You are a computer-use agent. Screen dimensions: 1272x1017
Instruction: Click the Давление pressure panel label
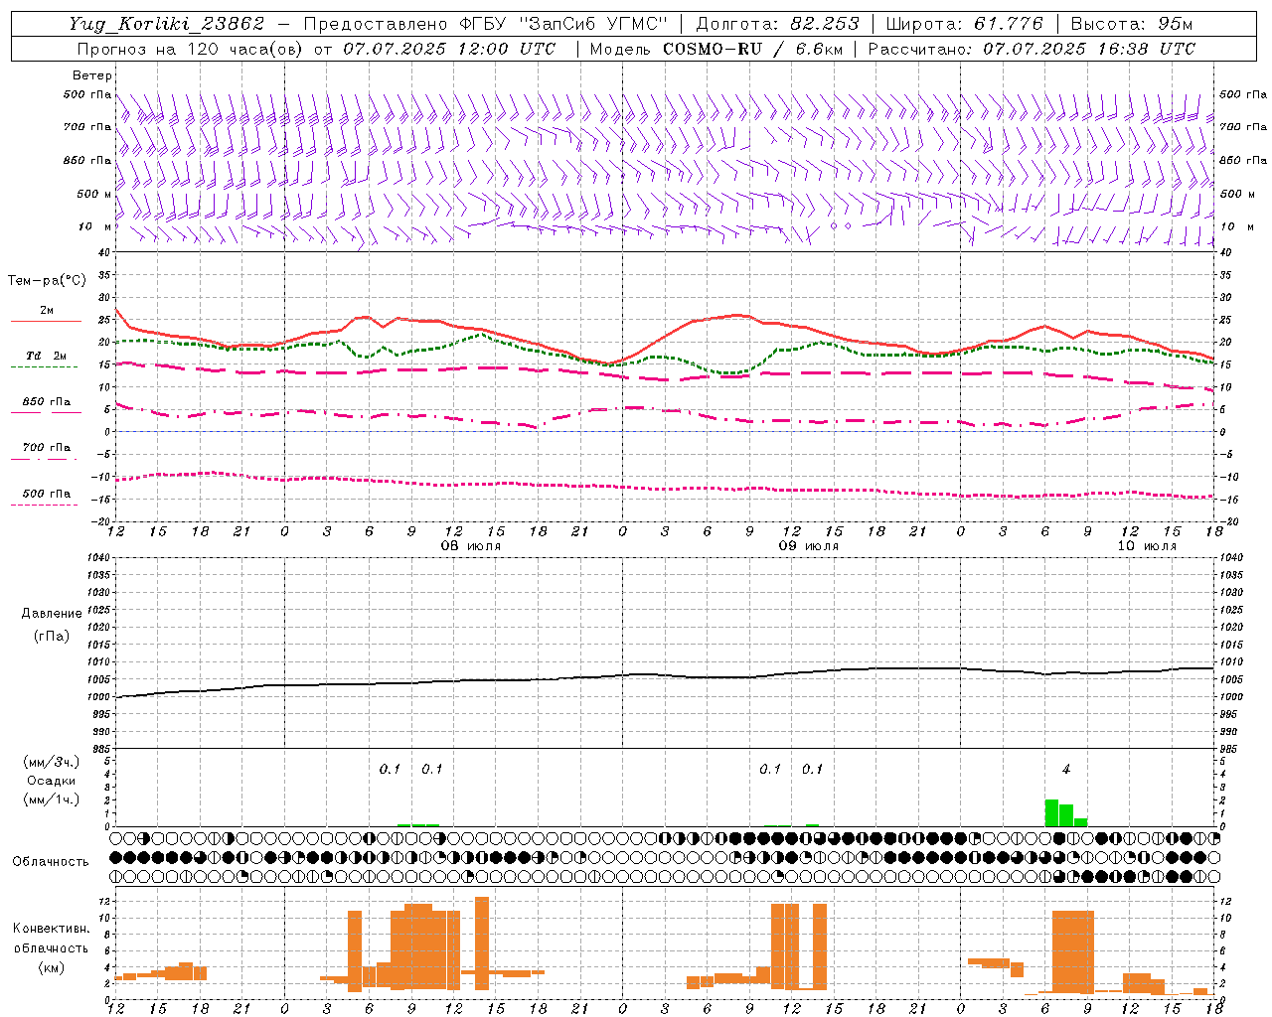[x=52, y=614]
